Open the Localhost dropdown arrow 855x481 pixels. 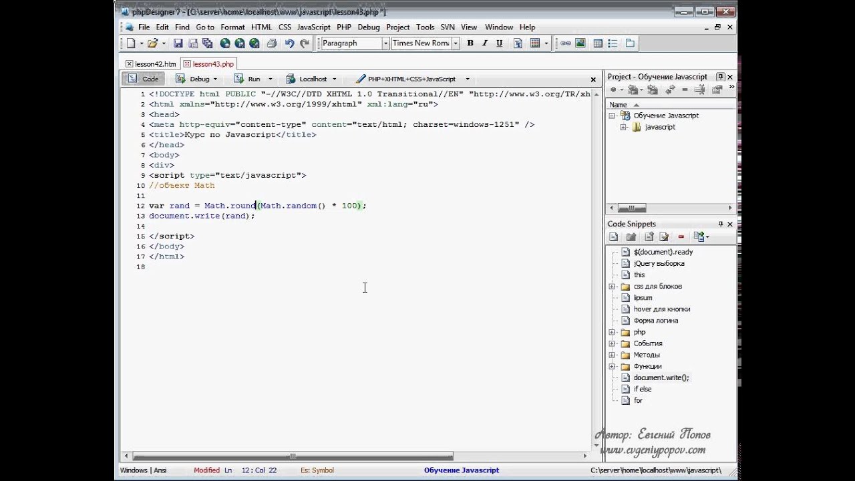[x=334, y=79]
